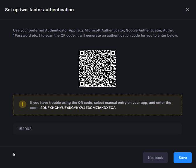Click the QR code's top-right finder square
This screenshot has width=196, height=168.
(112, 54)
